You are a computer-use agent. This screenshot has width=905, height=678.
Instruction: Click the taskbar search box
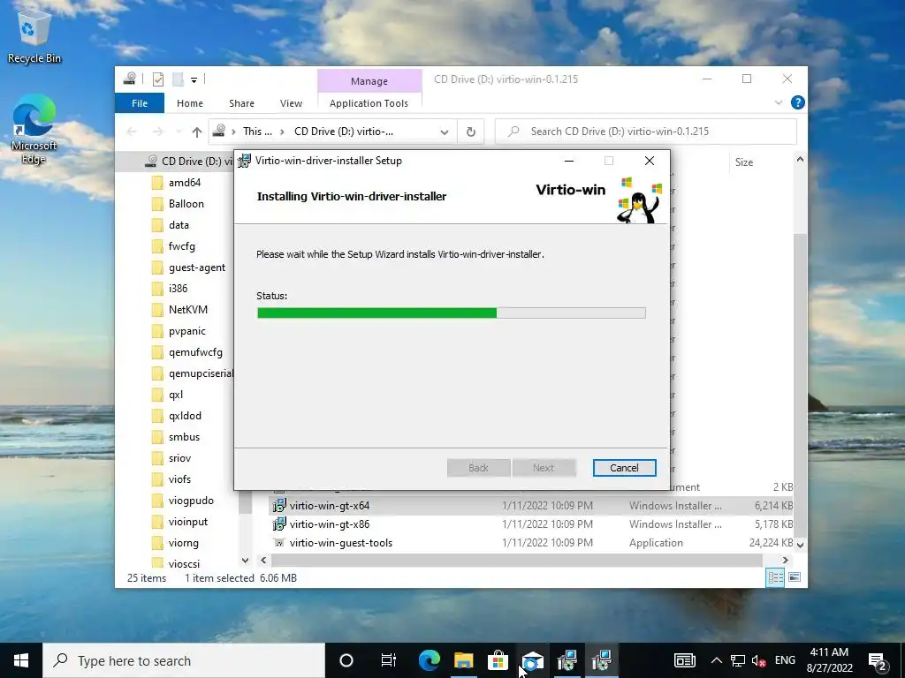[x=184, y=660]
